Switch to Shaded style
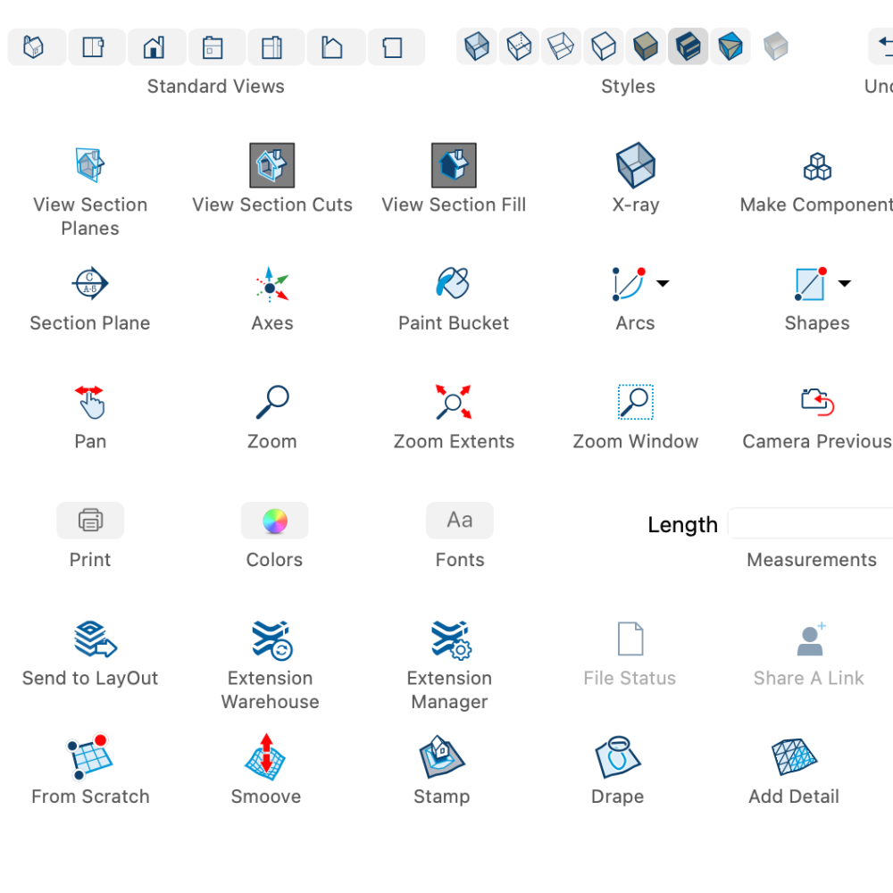This screenshot has width=893, height=893. pos(646,46)
